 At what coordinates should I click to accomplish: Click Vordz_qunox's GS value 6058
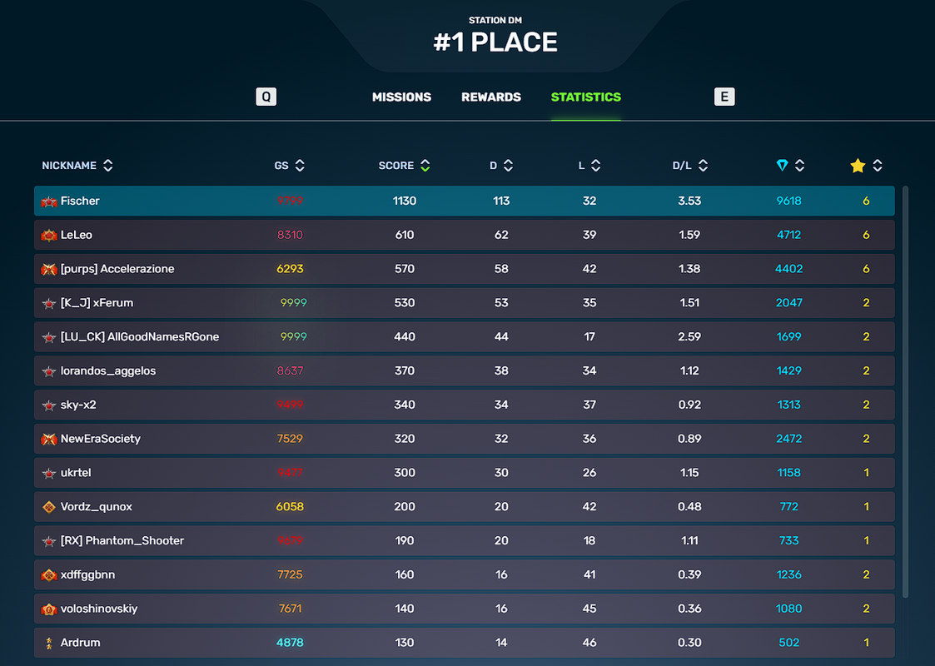click(290, 507)
